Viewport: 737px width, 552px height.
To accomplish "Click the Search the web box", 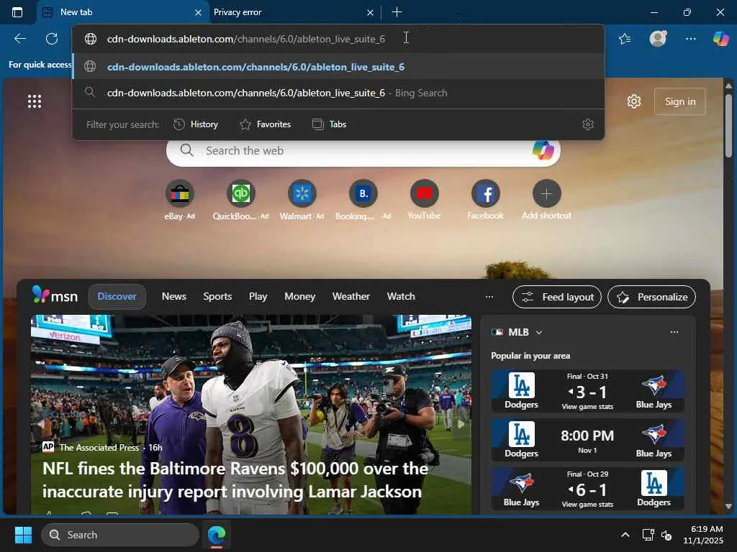I will click(x=363, y=151).
